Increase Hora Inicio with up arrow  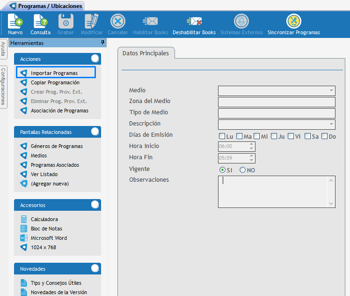[251, 144]
